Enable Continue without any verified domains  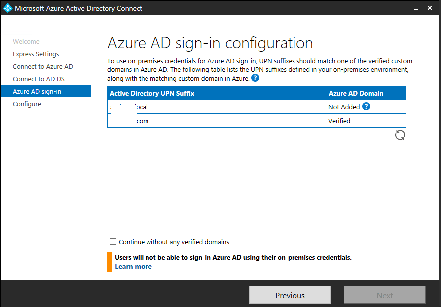tap(113, 242)
